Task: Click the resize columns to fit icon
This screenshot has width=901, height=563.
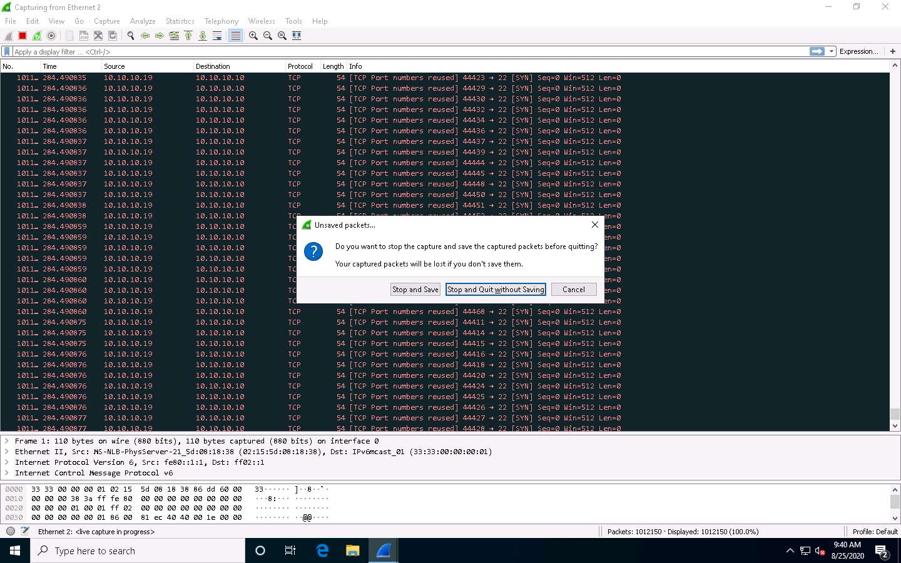Action: click(x=297, y=36)
